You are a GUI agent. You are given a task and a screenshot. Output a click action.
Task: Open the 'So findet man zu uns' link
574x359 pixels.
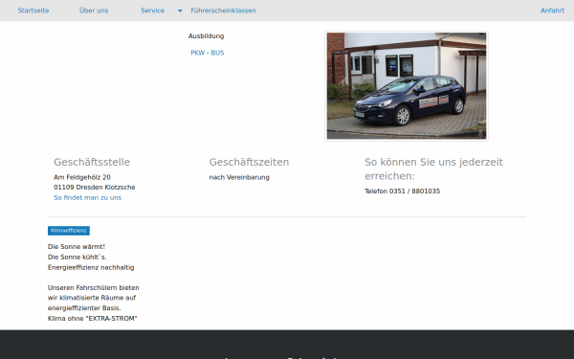87,197
